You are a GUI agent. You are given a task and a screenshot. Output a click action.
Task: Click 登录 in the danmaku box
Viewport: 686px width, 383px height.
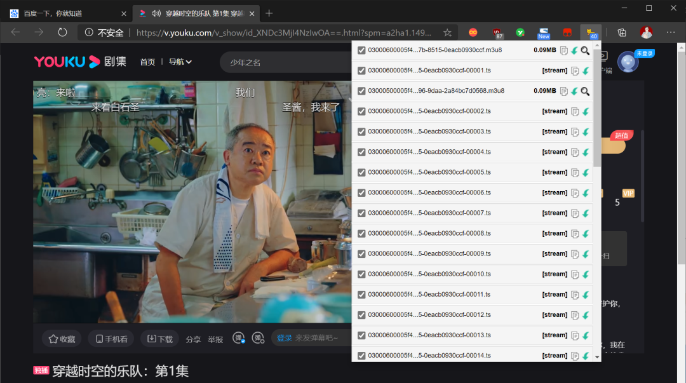(x=285, y=338)
